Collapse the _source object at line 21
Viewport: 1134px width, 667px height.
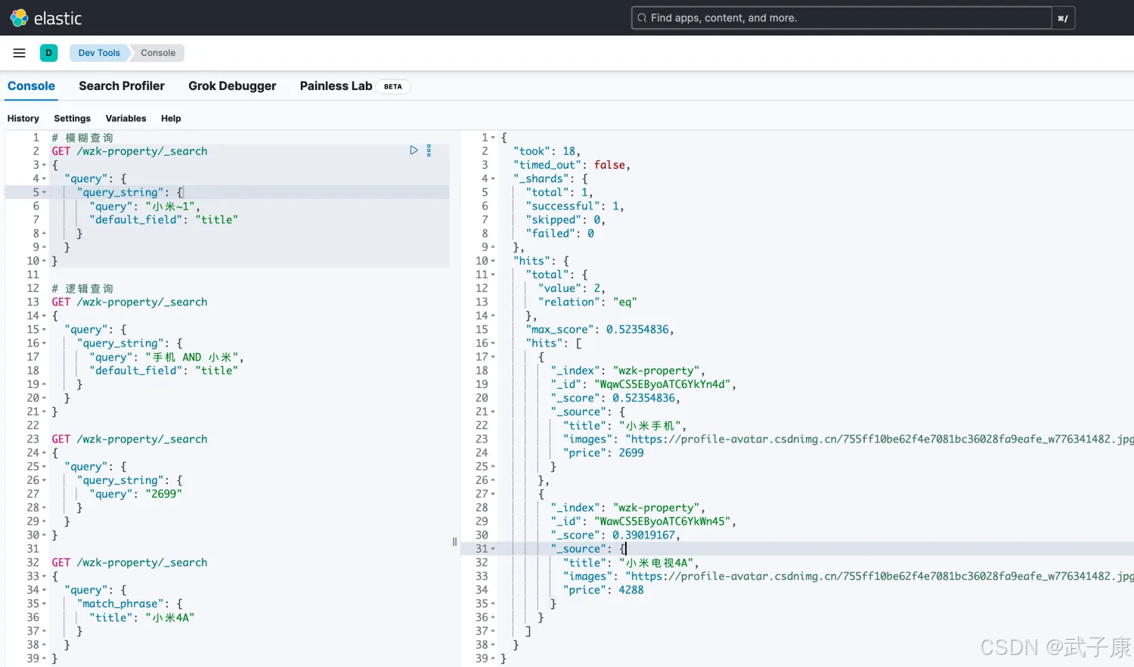pos(493,412)
